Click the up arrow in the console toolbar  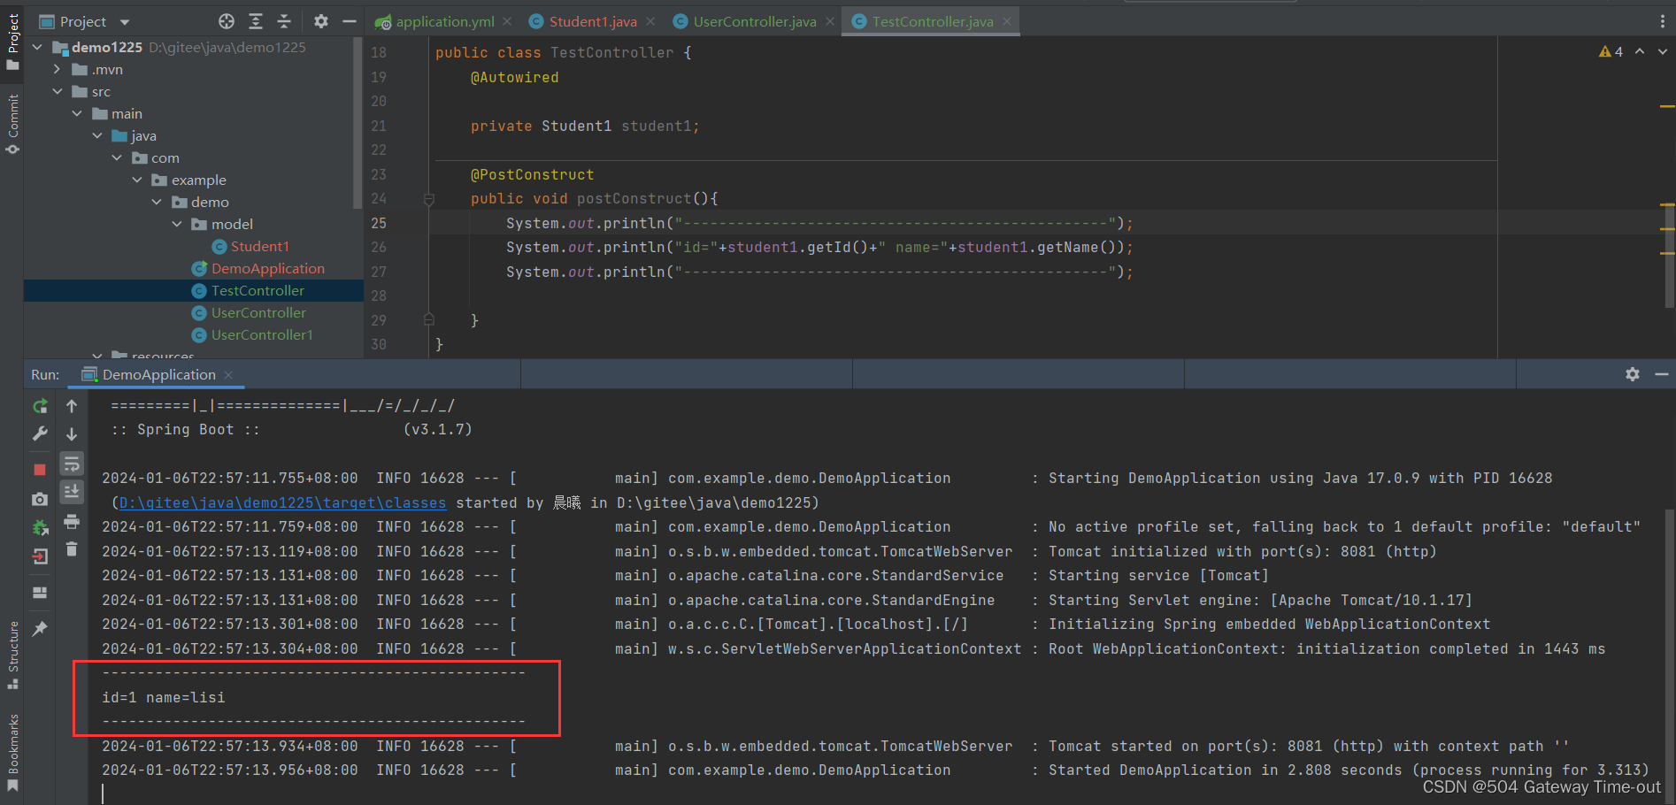(x=72, y=406)
